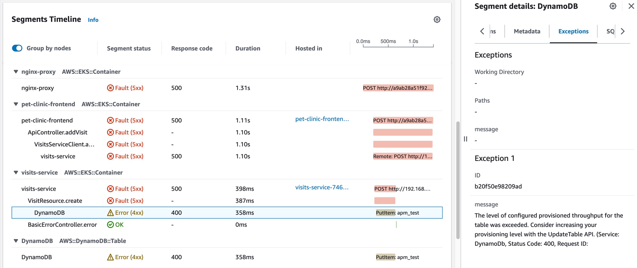Click the DynamoDB Error (4xx) warning icon

pos(110,213)
